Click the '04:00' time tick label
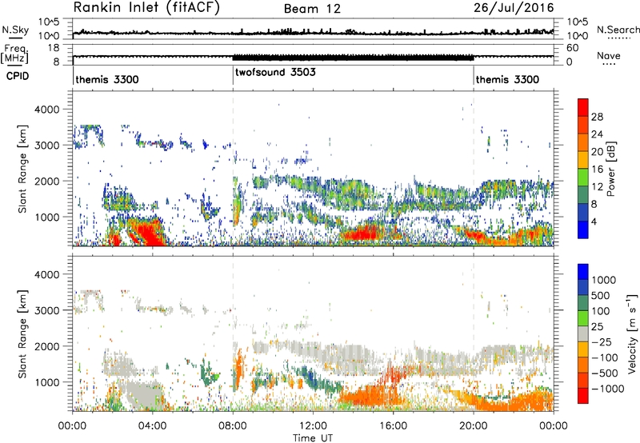Viewport: 640px width, 443px height. tap(152, 426)
